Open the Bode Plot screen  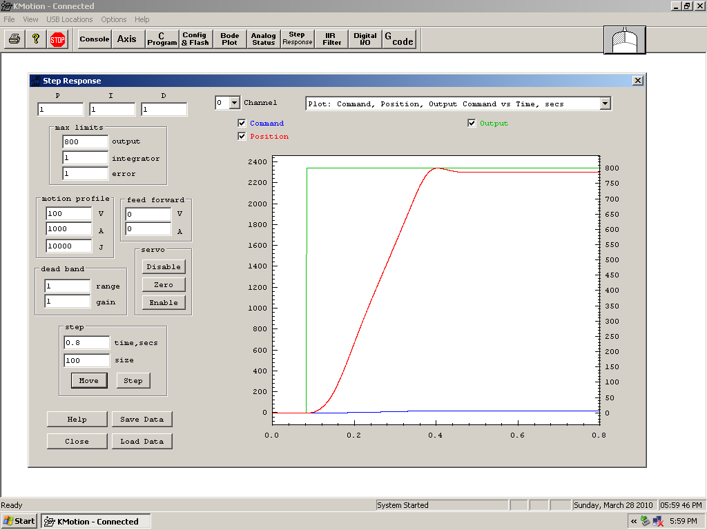click(230, 39)
